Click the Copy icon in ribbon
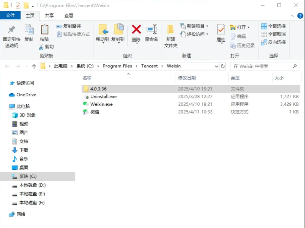 pyautogui.click(x=29, y=29)
